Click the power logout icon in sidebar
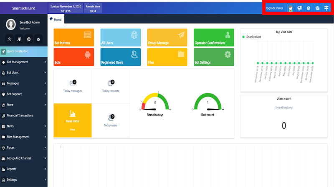Screen dimensions: 334x187 tap(38, 39)
